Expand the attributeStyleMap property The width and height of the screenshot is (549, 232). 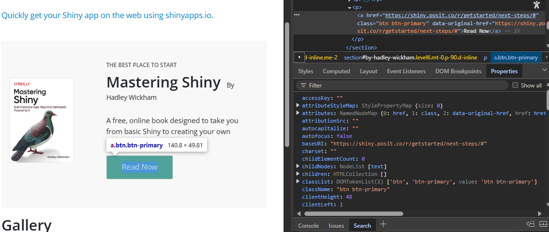(x=298, y=105)
